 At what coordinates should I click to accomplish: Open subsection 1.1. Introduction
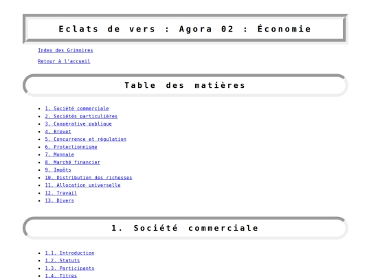tap(69, 253)
